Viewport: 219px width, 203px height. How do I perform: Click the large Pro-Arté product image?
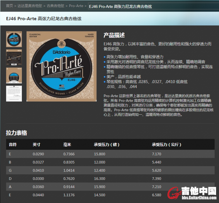[61, 66]
